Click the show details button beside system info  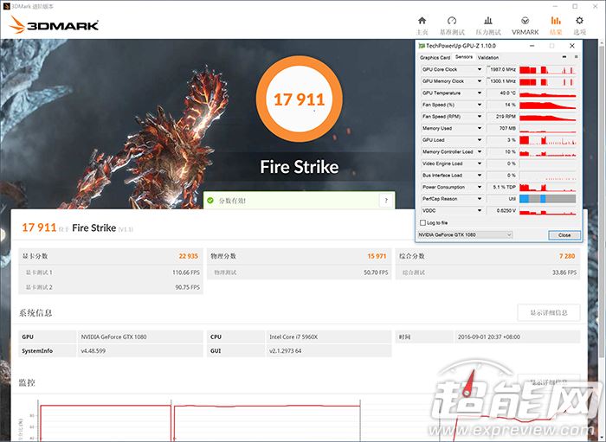coord(548,312)
